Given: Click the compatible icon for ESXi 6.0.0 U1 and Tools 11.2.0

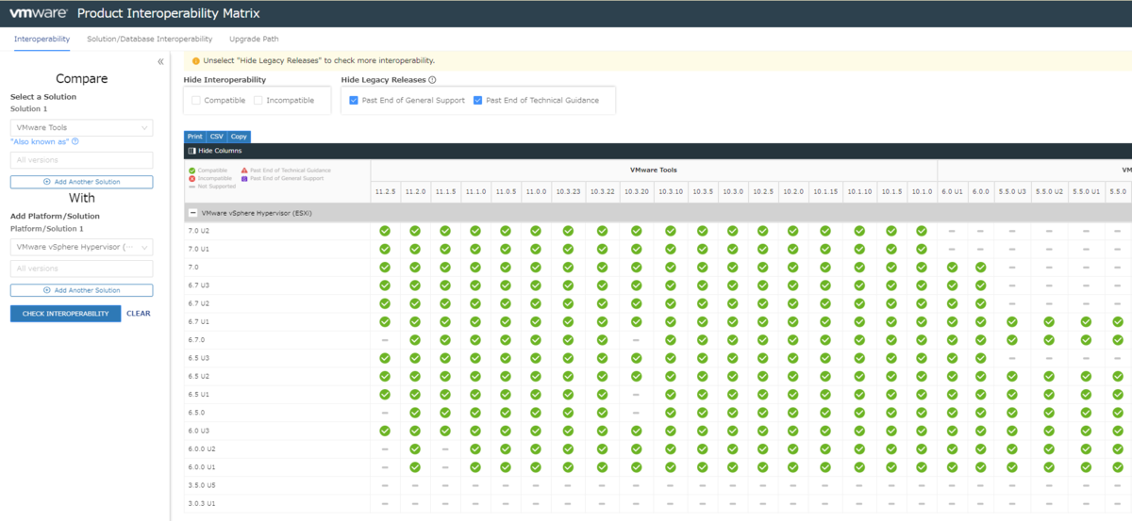Looking at the screenshot, I should pos(415,467).
